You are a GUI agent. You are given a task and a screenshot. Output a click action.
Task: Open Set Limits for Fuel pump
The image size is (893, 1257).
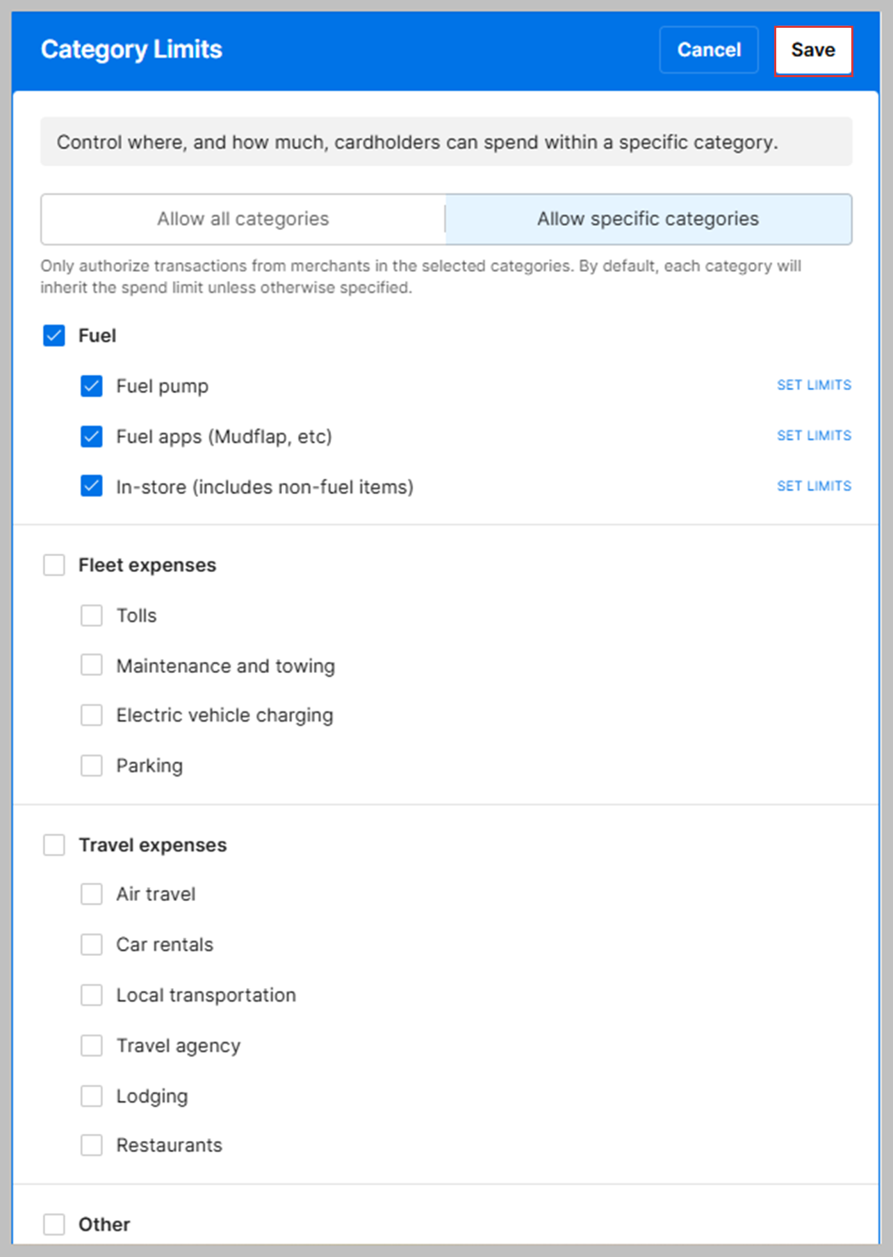pos(814,385)
